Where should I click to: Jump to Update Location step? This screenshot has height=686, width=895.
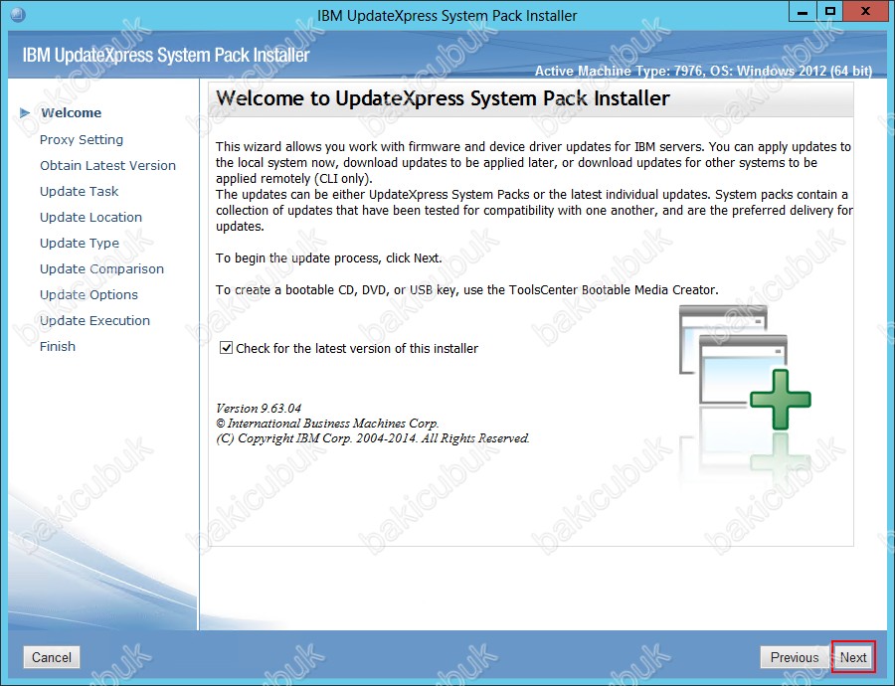[x=90, y=218]
